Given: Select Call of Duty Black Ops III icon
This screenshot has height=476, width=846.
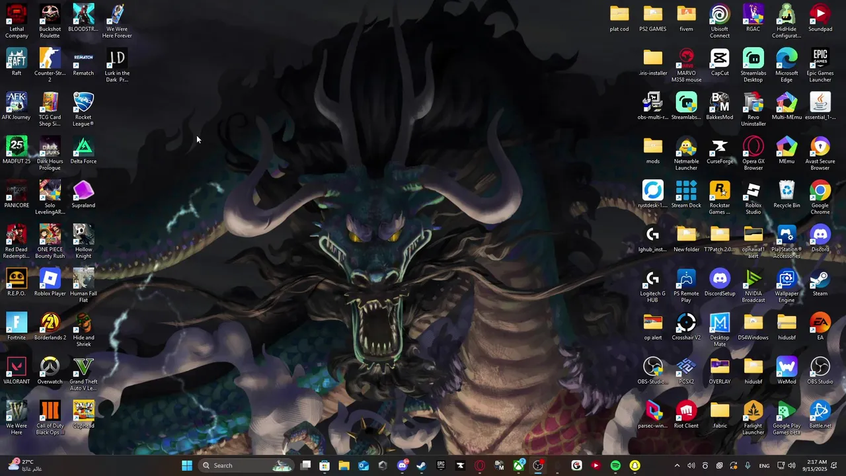Looking at the screenshot, I should (x=50, y=418).
